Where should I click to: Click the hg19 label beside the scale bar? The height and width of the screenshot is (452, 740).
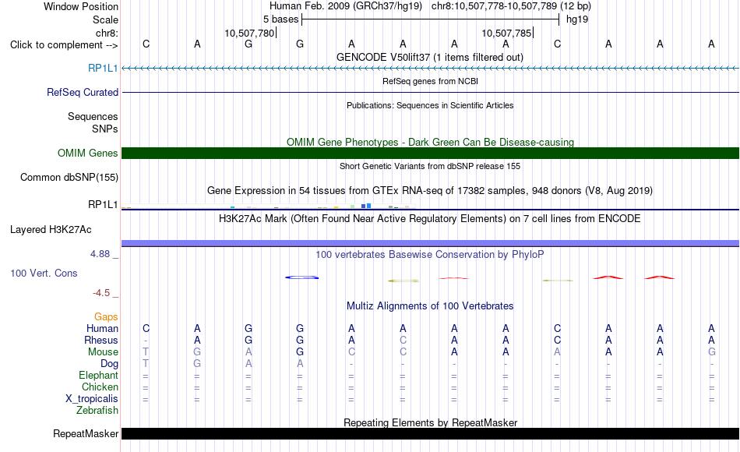click(577, 19)
